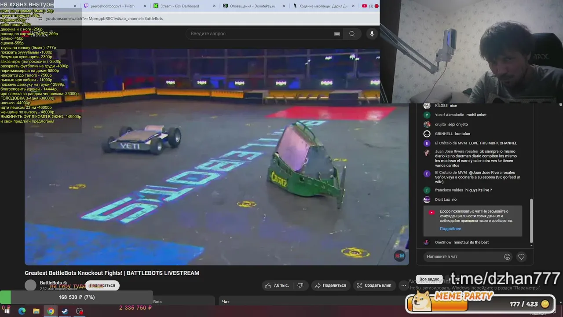Screen dimensions: 563x317
Task: Click the YouTube search magnifier button
Action: 352,34
